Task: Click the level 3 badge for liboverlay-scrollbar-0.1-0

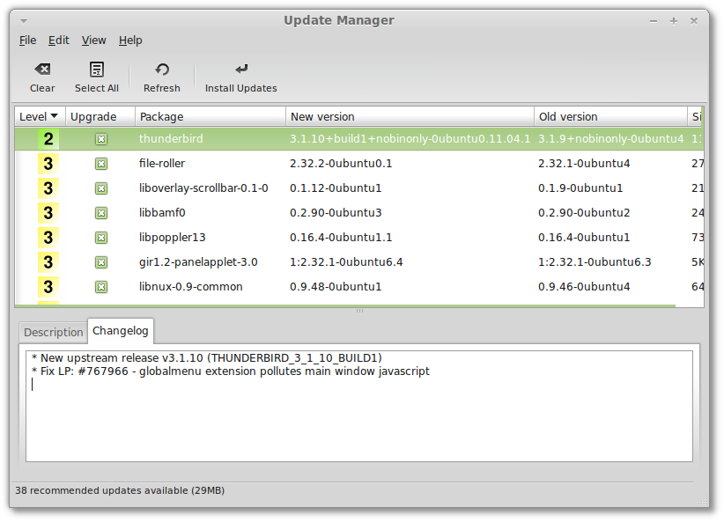Action: click(x=48, y=188)
